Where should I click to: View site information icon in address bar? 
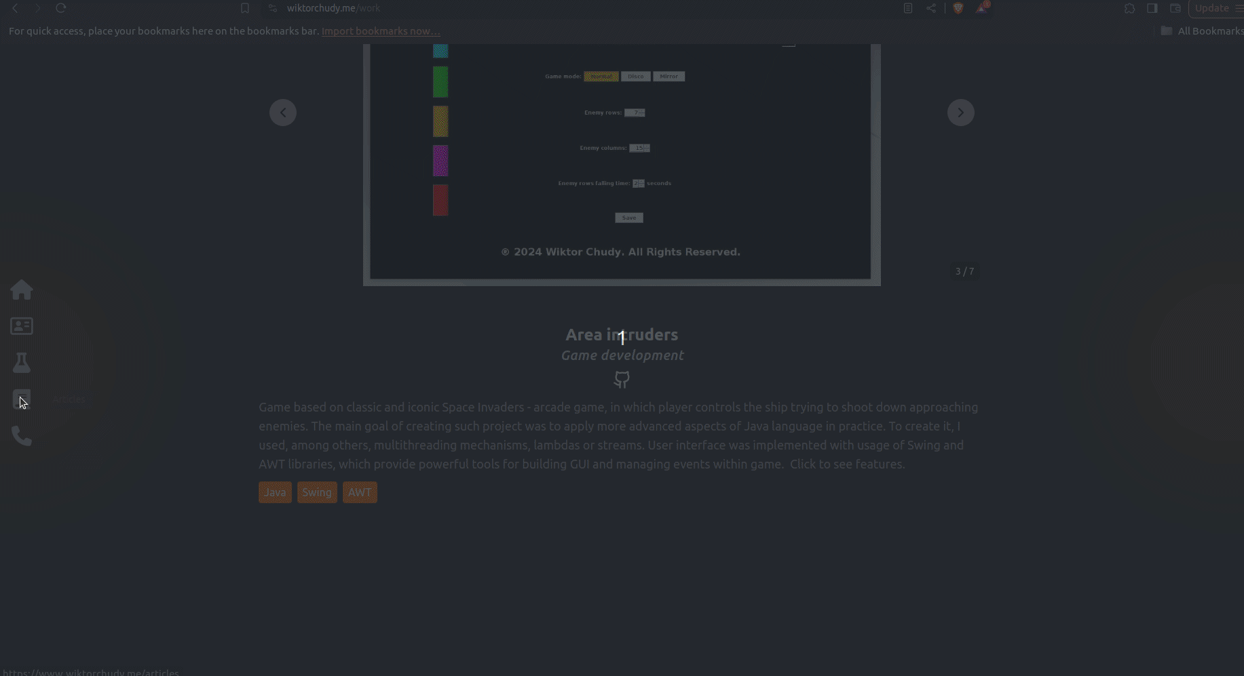tap(273, 8)
